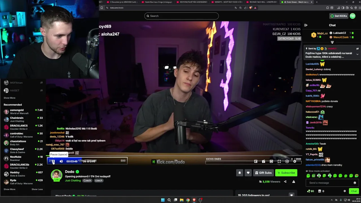Open the Windows Start menu
The height and width of the screenshot is (203, 361).
point(163,200)
